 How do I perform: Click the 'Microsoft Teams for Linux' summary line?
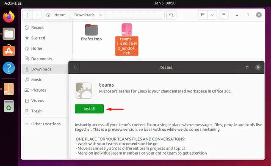165,91
